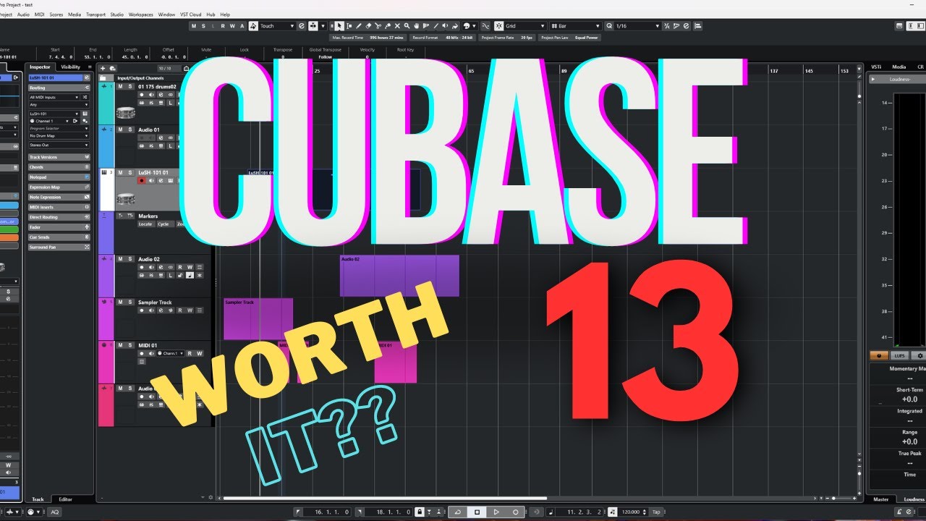Open Stereo Out routing dropdown

(x=59, y=145)
